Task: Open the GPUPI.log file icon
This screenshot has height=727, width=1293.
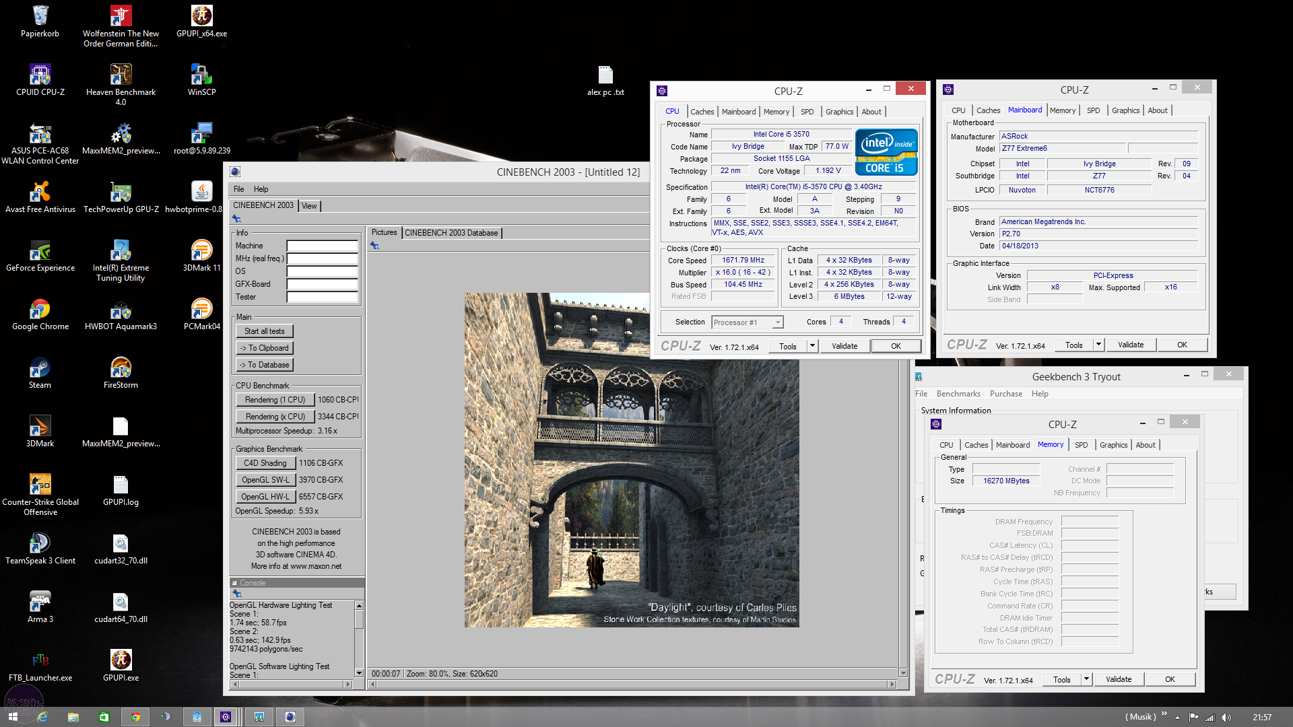Action: pos(121,490)
